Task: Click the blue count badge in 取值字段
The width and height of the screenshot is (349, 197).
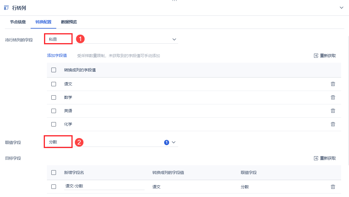Action: pyautogui.click(x=166, y=142)
